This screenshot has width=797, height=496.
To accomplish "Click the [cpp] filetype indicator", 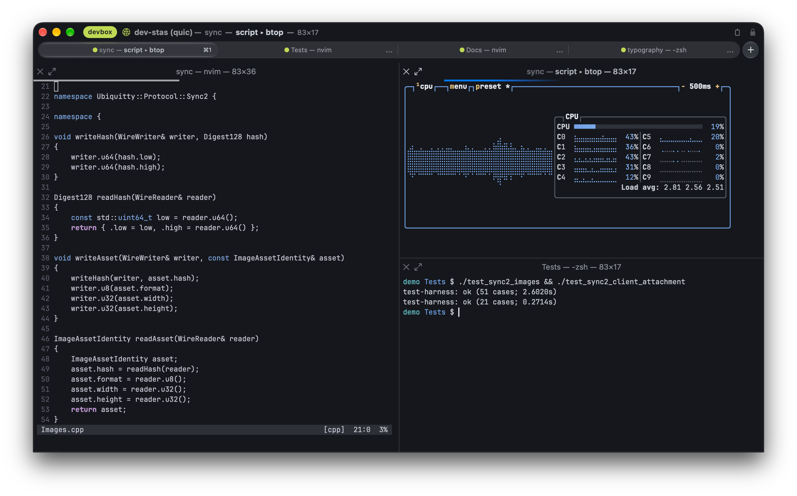I will (x=334, y=430).
